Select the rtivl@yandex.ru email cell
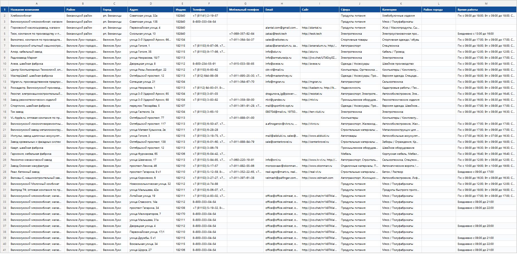The width and height of the screenshot is (517, 258). [x=282, y=100]
